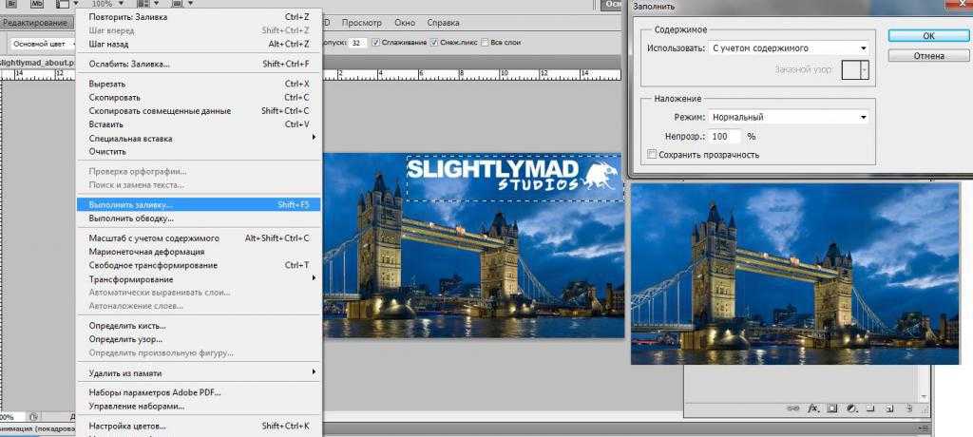Viewport: 973px width, 437px height.
Task: Enable Сохранить прозрачность checkbox
Action: (652, 155)
